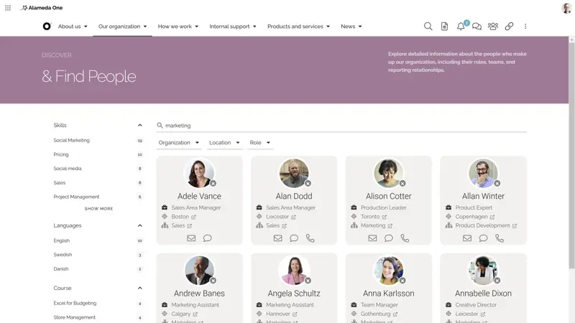Email Alison Cotter
The height and width of the screenshot is (323, 575).
click(x=372, y=238)
